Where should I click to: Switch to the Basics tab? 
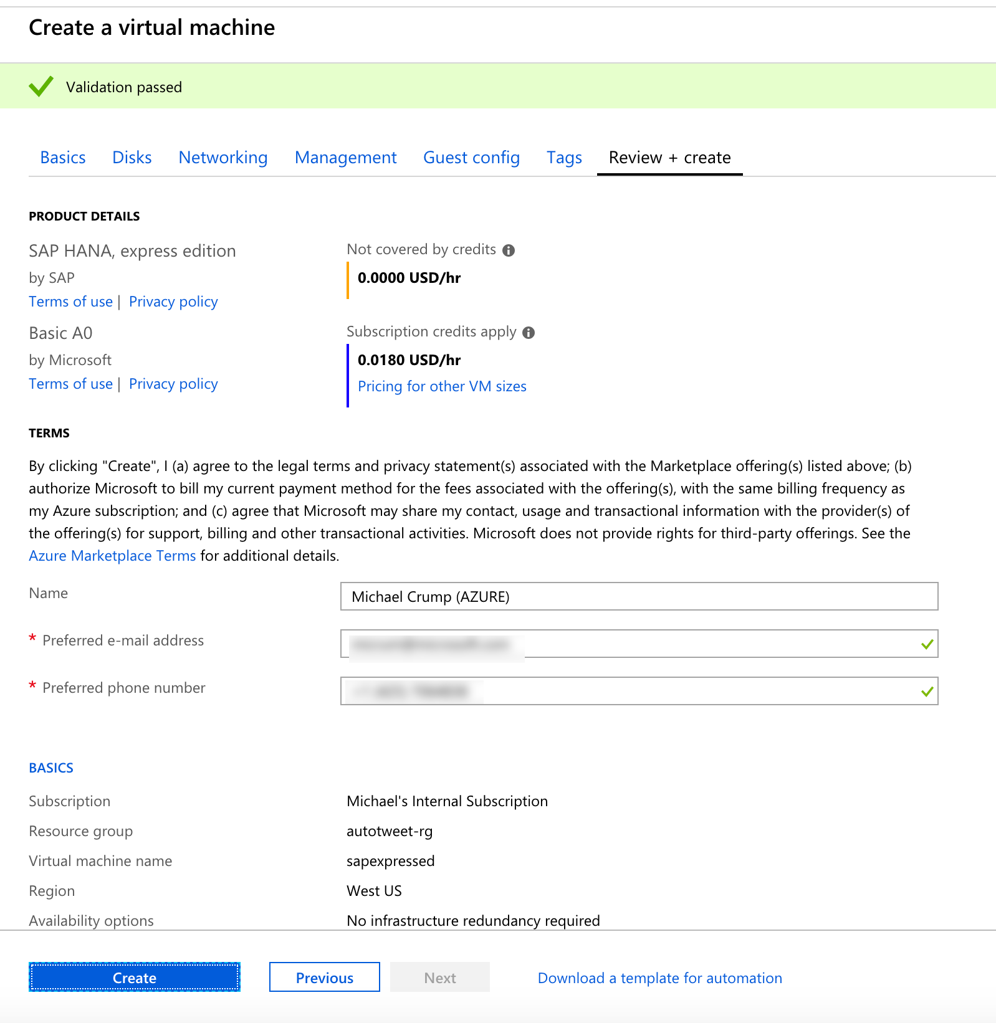[63, 158]
